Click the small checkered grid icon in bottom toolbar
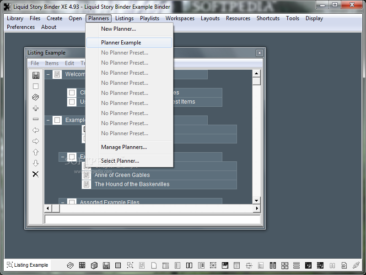The height and width of the screenshot is (275, 366). 213,265
